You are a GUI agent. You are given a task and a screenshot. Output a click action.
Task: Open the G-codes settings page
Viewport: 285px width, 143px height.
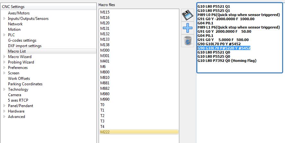click(22, 40)
